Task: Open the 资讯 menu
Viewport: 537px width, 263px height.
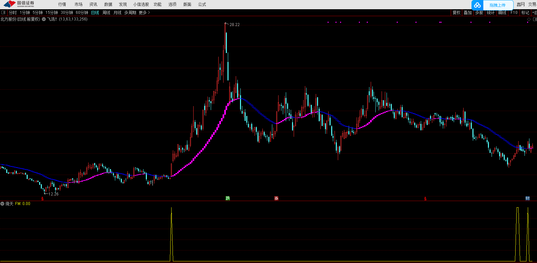Action: (93, 4)
